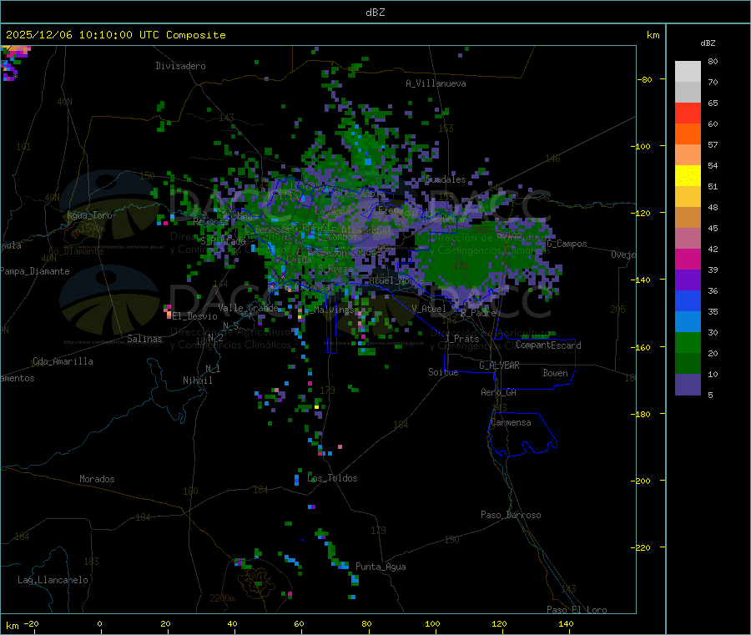Select the dark orange 60-57 dBZ legend swatch
751x635 pixels.
click(x=688, y=134)
